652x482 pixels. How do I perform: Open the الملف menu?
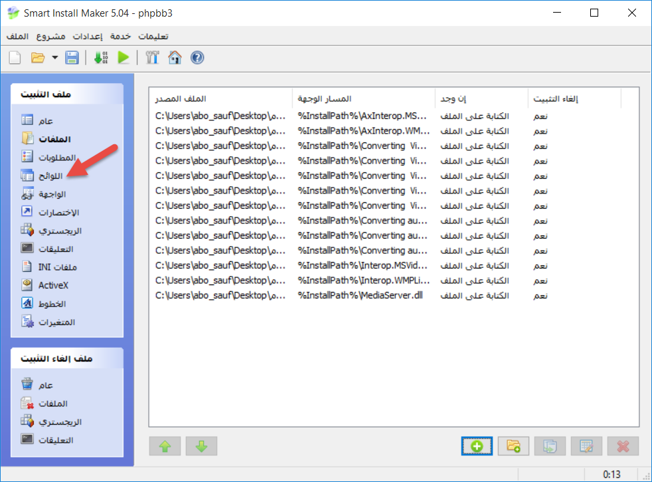click(x=17, y=37)
